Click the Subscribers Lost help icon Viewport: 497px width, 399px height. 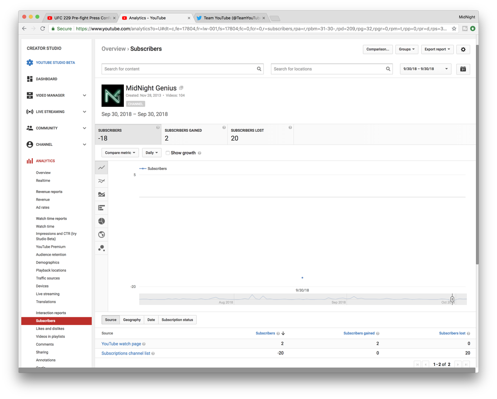pyautogui.click(x=290, y=128)
